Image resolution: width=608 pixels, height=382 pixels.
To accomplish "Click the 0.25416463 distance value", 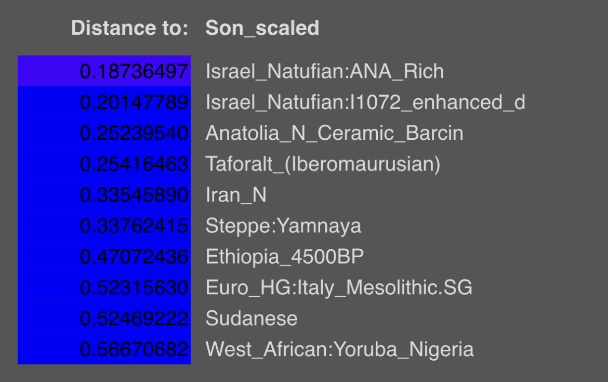I will click(x=134, y=164).
